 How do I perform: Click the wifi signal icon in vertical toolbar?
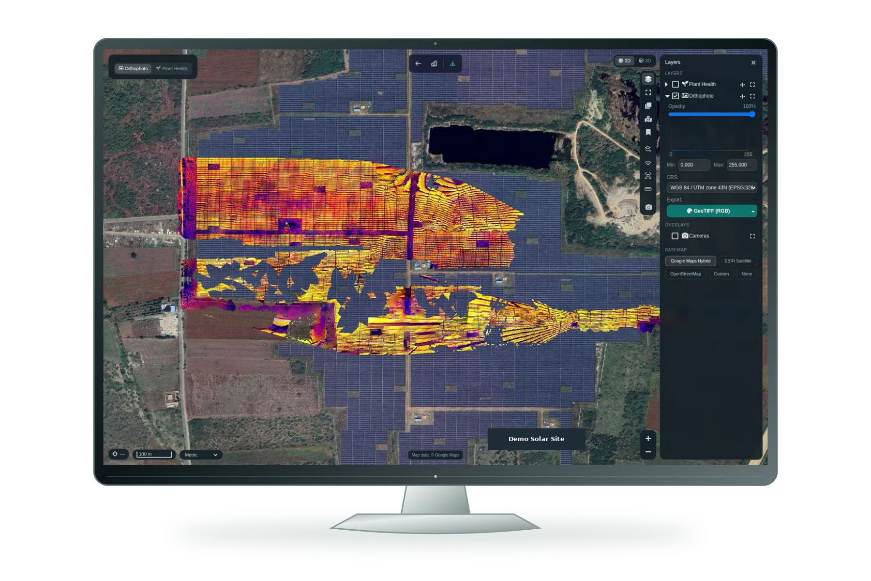(648, 163)
